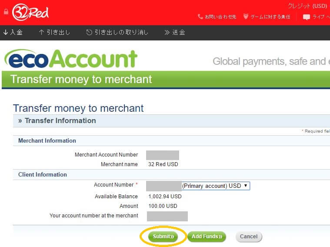Click the ecoAccount logo
Viewport: 330px width, 247px height.
coord(71,60)
